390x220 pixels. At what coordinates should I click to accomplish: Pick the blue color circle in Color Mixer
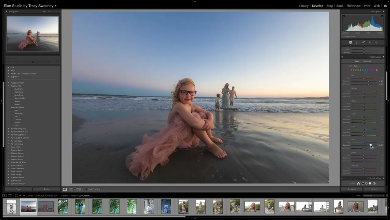367,70
